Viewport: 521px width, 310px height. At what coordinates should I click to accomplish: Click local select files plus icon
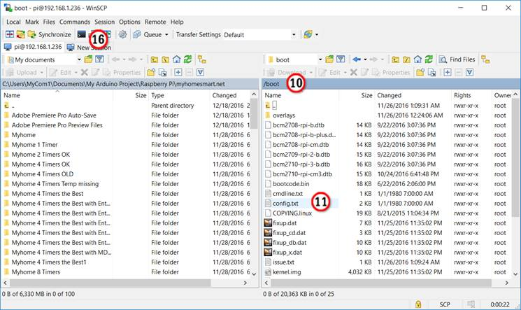tap(178, 72)
